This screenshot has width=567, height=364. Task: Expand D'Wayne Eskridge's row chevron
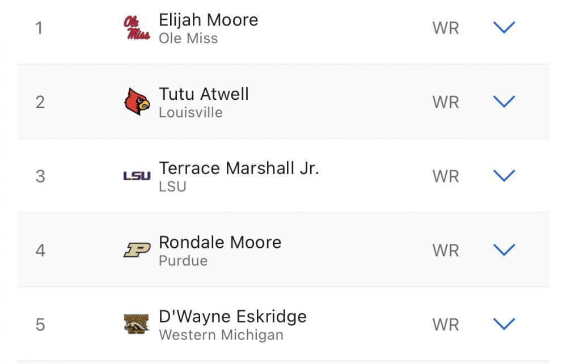pyautogui.click(x=504, y=324)
